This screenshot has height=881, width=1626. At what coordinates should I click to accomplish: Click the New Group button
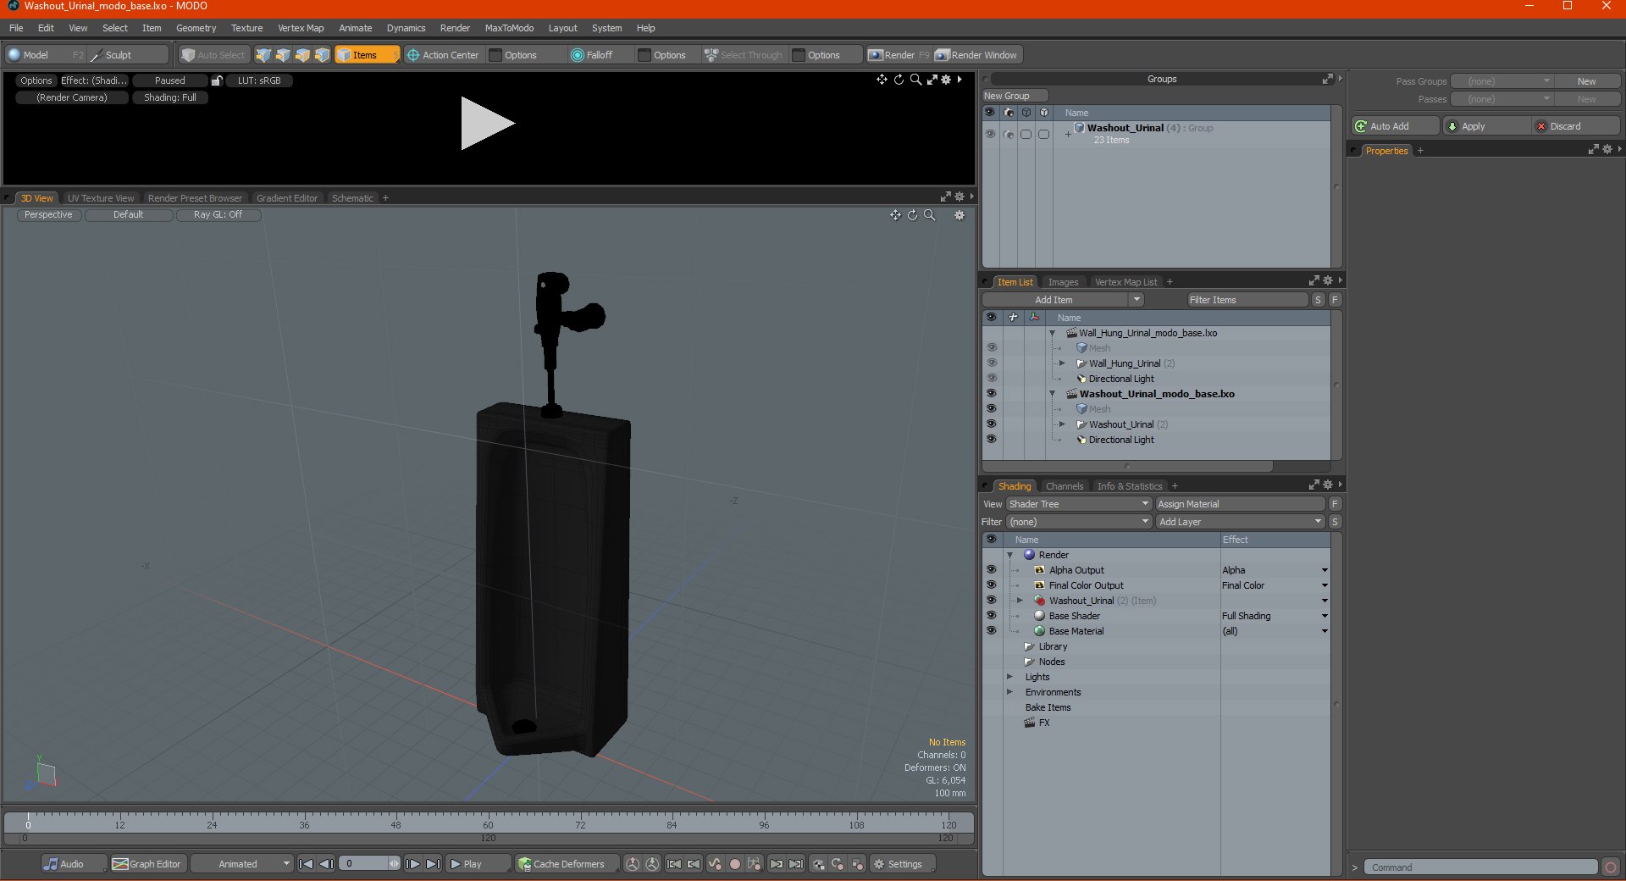coord(1014,96)
